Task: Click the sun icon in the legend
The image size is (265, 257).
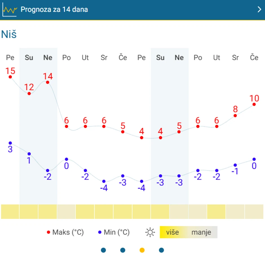Action: point(150,232)
